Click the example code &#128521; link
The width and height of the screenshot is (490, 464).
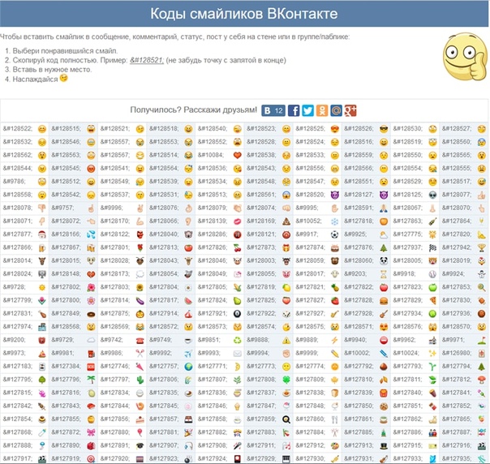coord(147,60)
